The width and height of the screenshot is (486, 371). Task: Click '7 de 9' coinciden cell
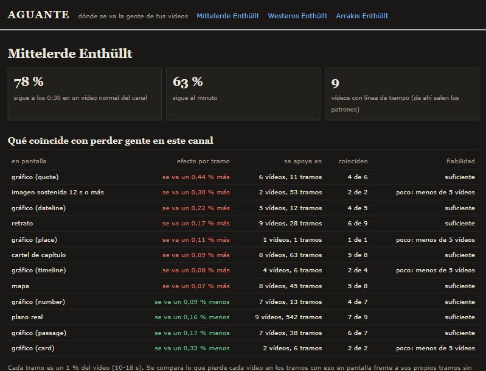(358, 317)
